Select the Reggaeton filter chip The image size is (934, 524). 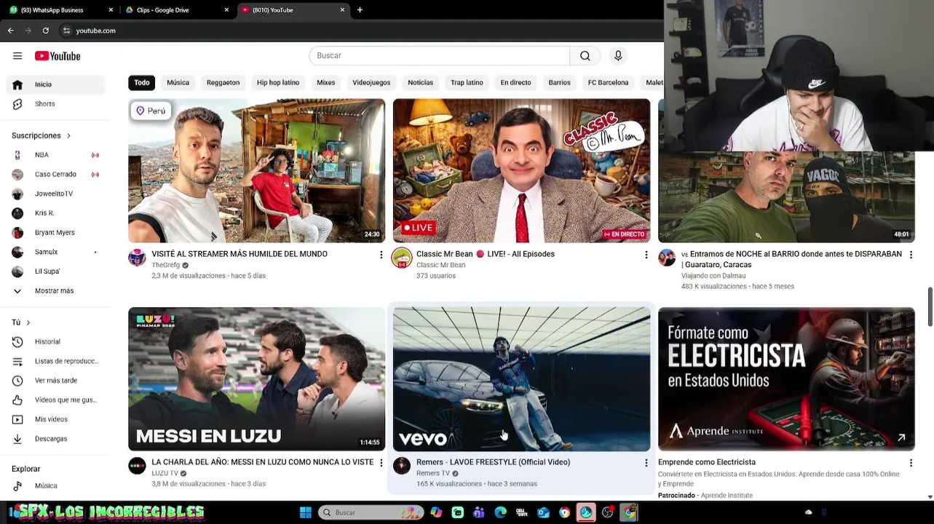223,82
